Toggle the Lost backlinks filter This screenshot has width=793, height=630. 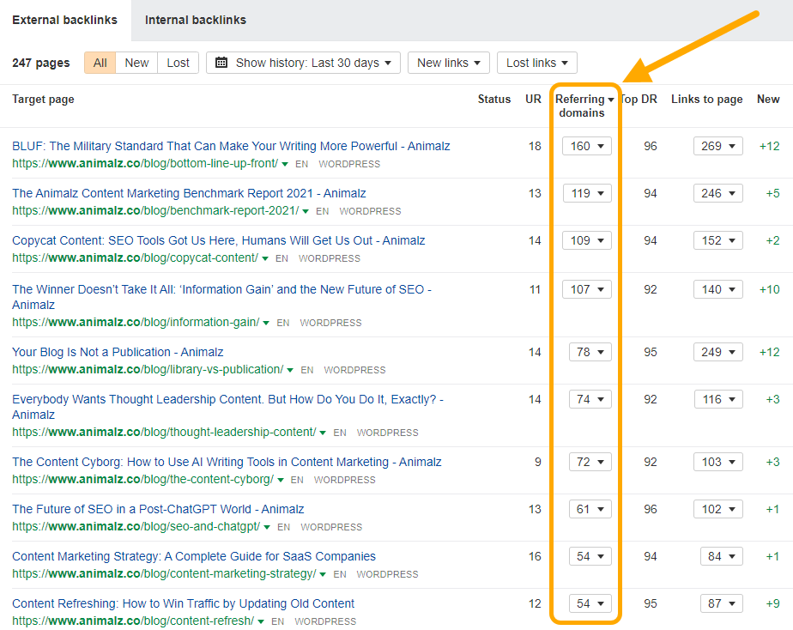(x=178, y=62)
